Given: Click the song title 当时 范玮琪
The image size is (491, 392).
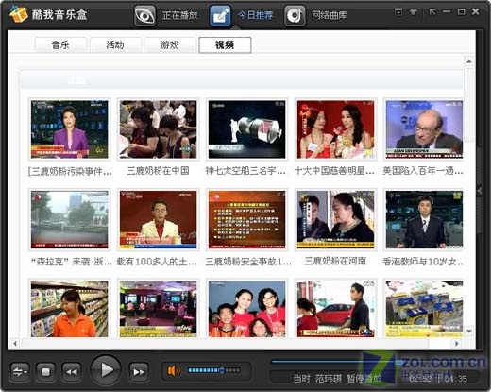Looking at the screenshot, I should (317, 378).
